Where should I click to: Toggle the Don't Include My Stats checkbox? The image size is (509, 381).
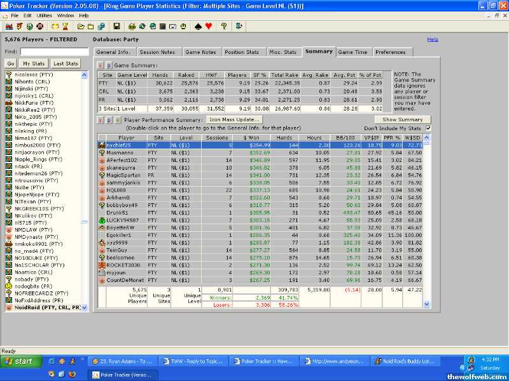(x=428, y=128)
